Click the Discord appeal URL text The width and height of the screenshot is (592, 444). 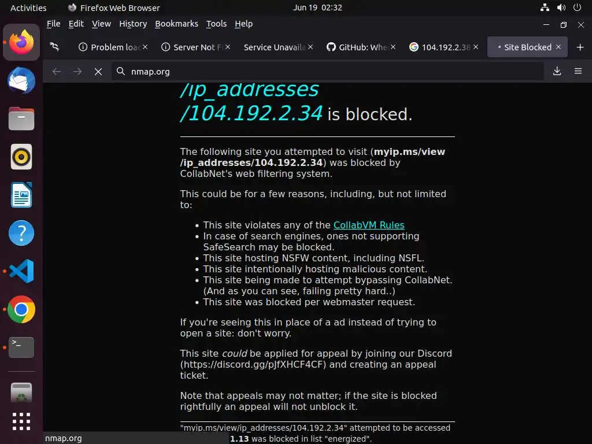tap(254, 364)
